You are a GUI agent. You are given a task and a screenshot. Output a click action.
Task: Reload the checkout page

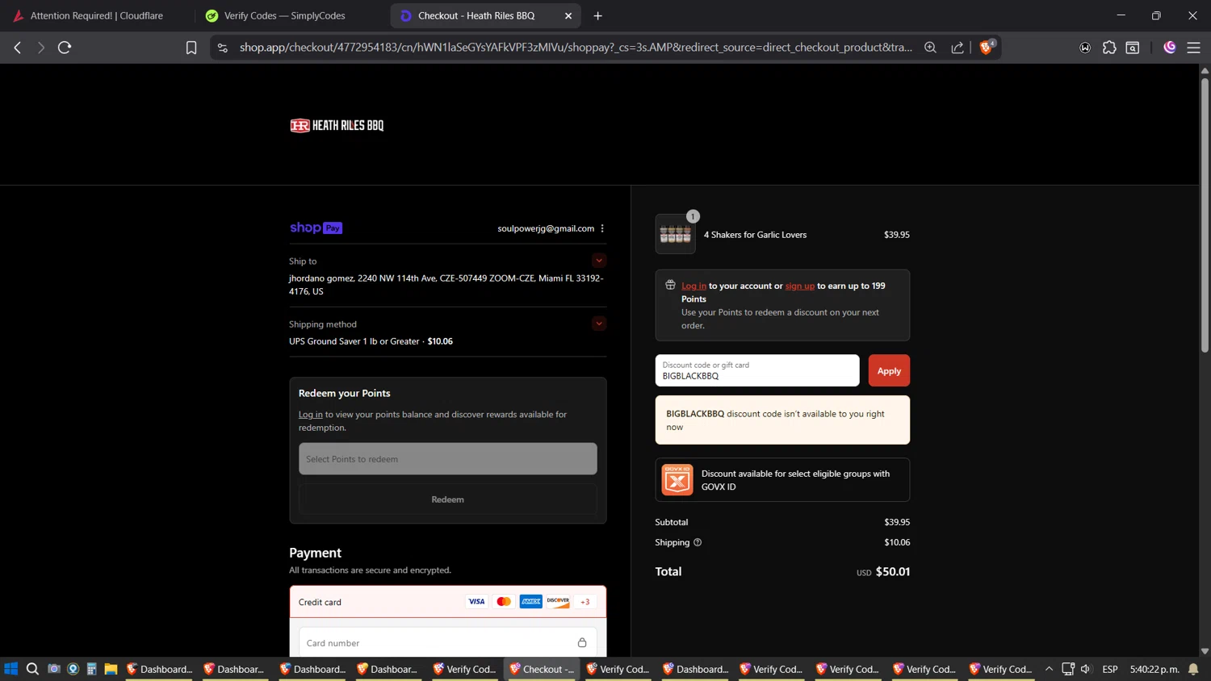point(65,48)
